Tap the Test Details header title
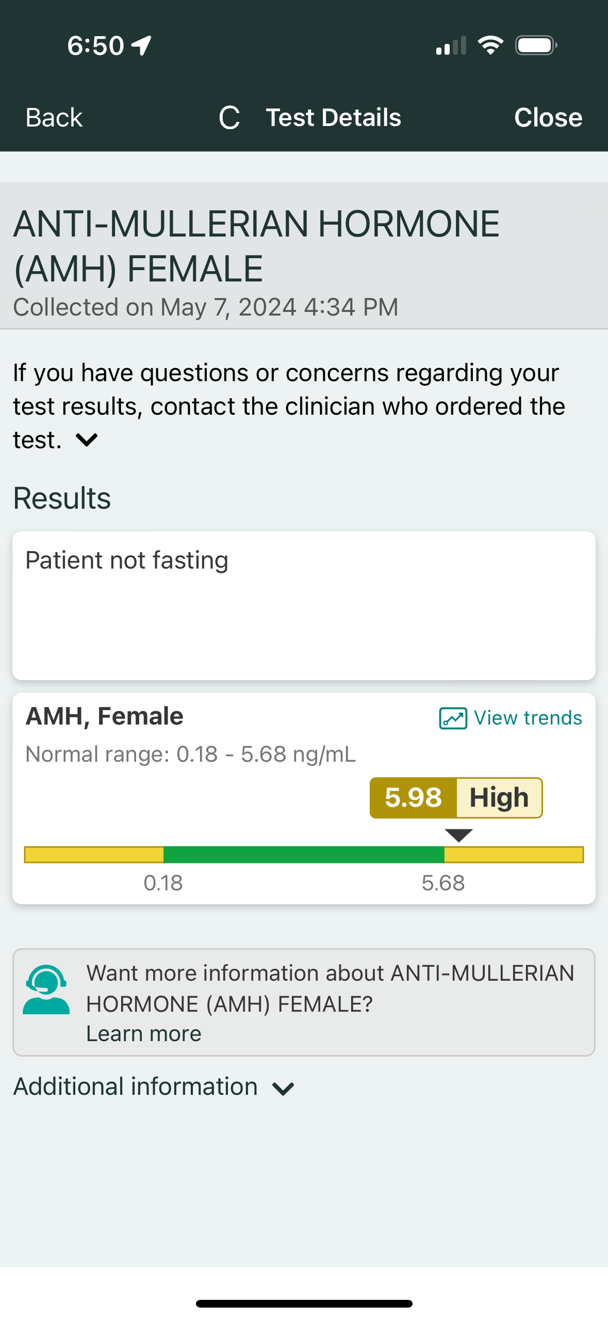The width and height of the screenshot is (608, 1320). click(333, 118)
